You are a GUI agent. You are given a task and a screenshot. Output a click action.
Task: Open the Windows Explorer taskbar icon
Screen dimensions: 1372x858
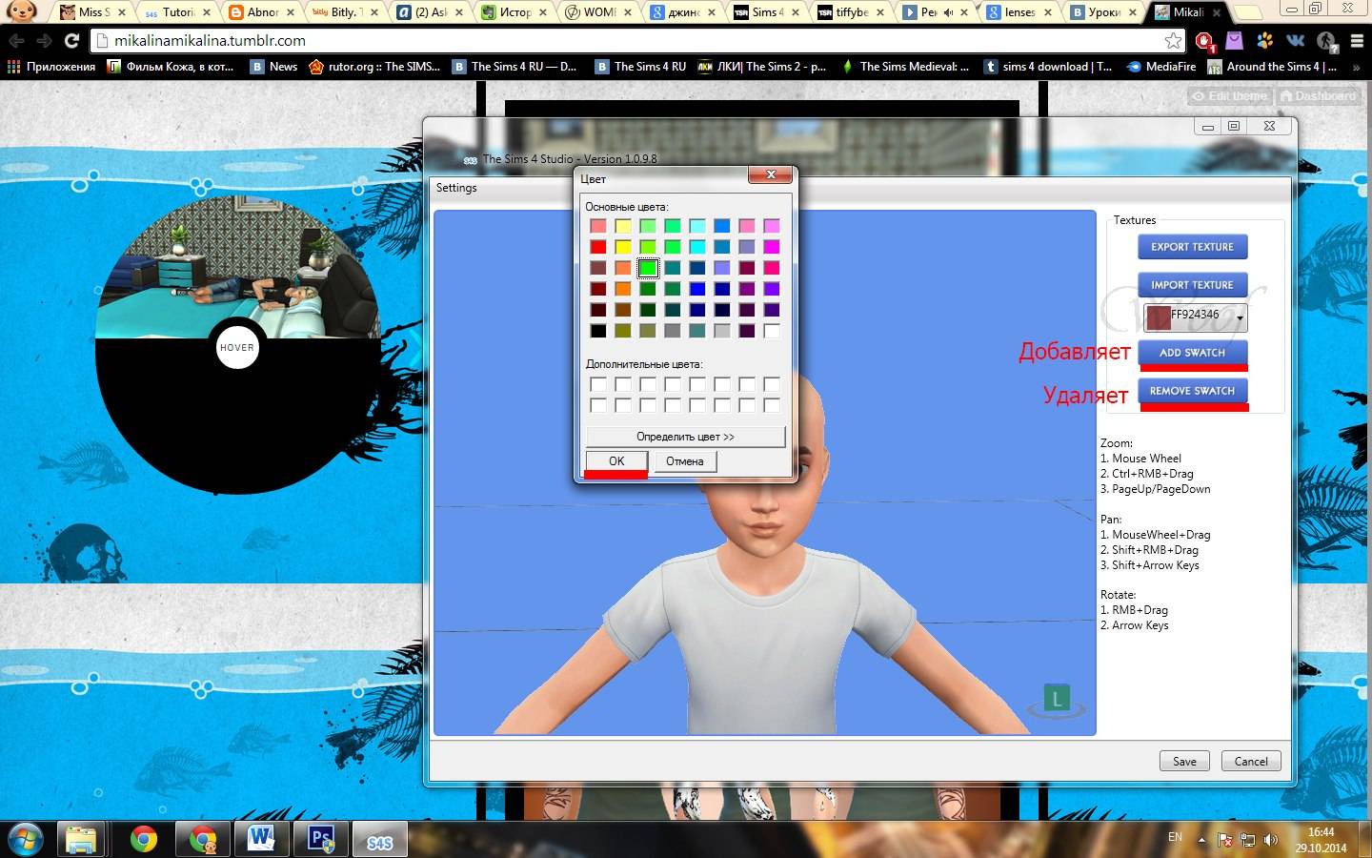(x=82, y=839)
